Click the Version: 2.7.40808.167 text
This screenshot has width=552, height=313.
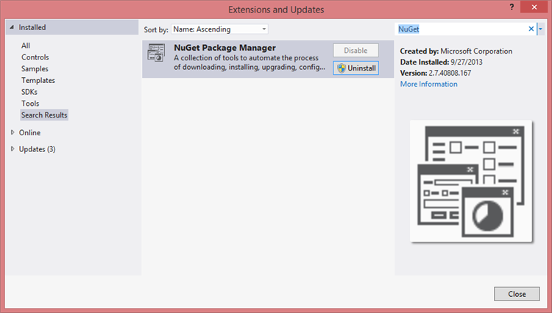pos(435,73)
